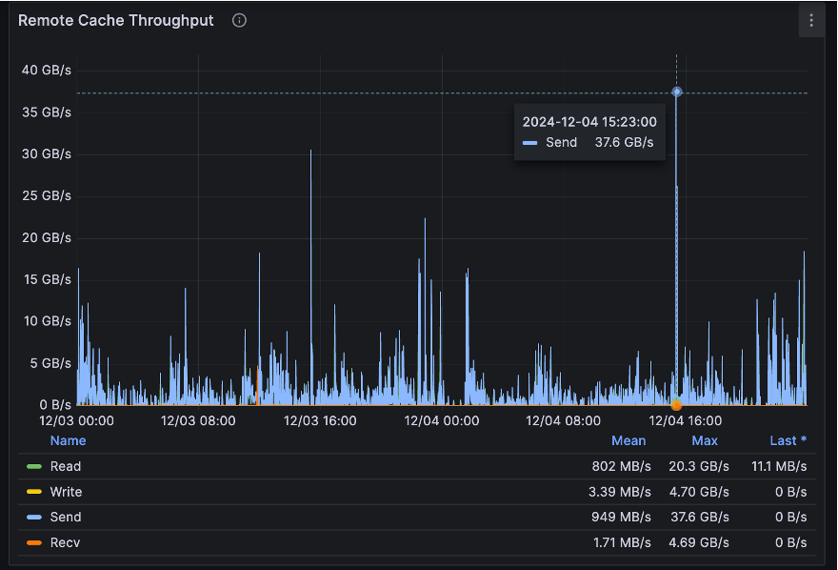Click the 30 GB/s spike near 12/03 16:00

pos(310,152)
